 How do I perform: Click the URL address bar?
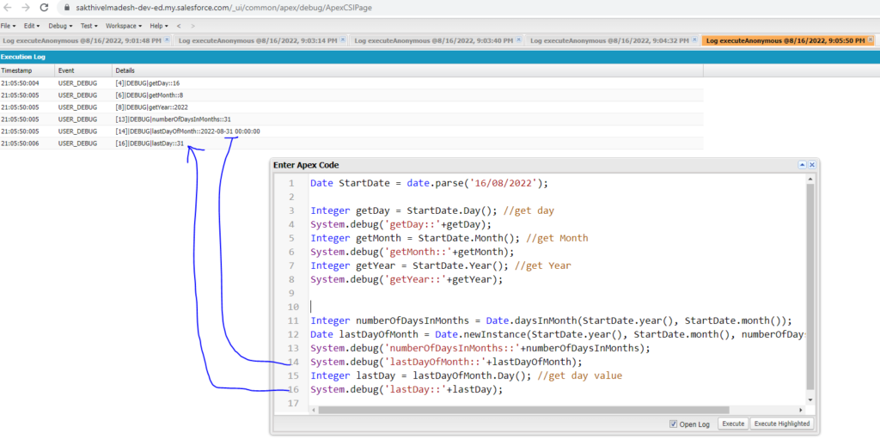point(223,8)
